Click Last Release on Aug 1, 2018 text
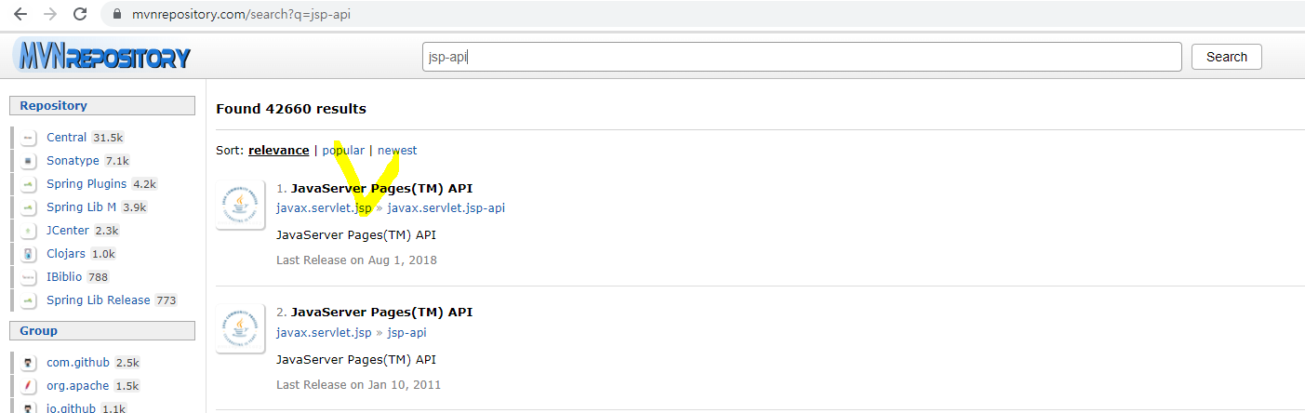The width and height of the screenshot is (1305, 413). point(356,260)
